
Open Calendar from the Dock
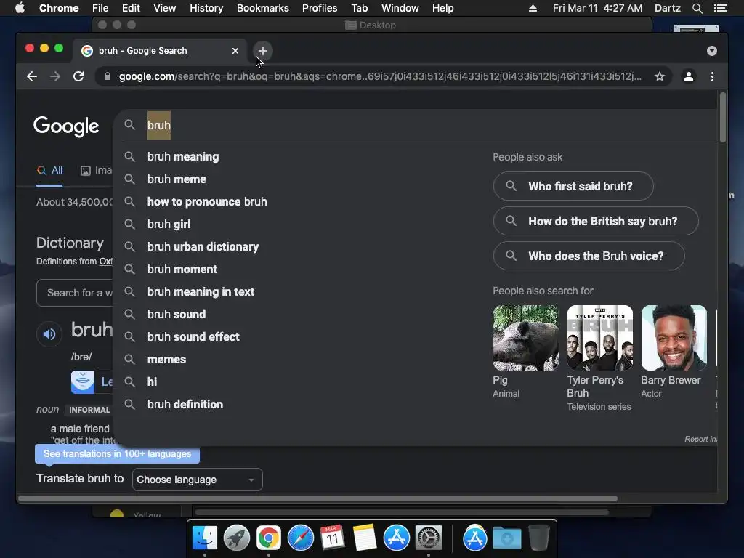(x=332, y=538)
